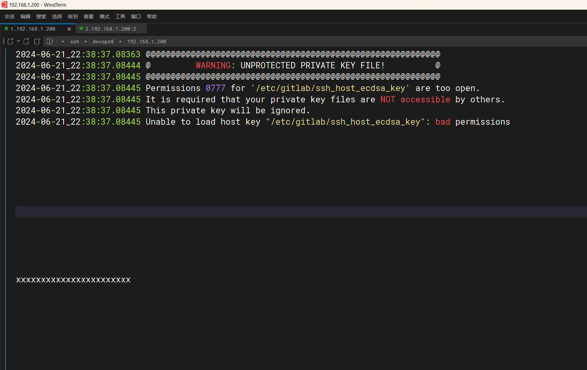
Task: Click the xxxxxxxxxxxxxxxxxxxxxxx text line
Action: (x=73, y=280)
